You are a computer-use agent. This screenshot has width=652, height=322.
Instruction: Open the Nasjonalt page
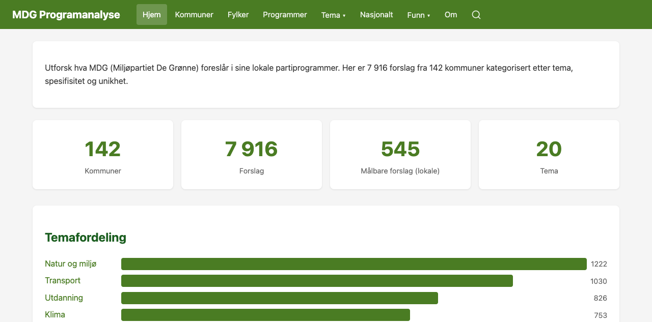click(376, 15)
